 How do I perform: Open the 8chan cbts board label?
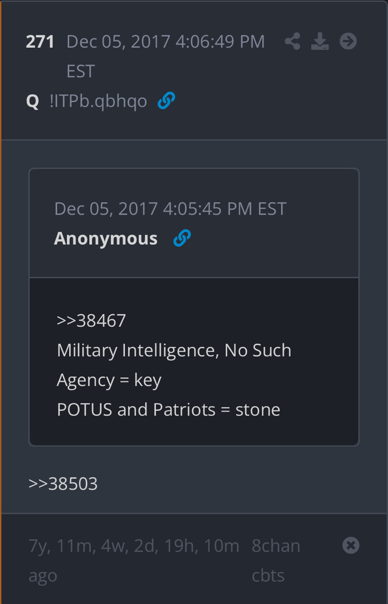(x=276, y=560)
